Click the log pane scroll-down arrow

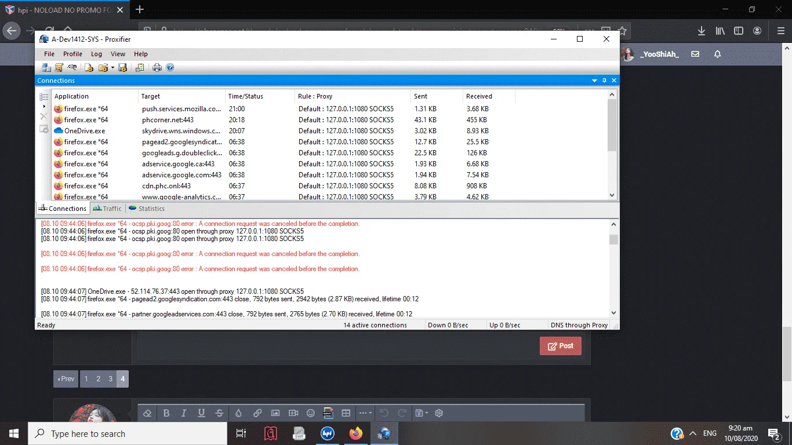614,313
